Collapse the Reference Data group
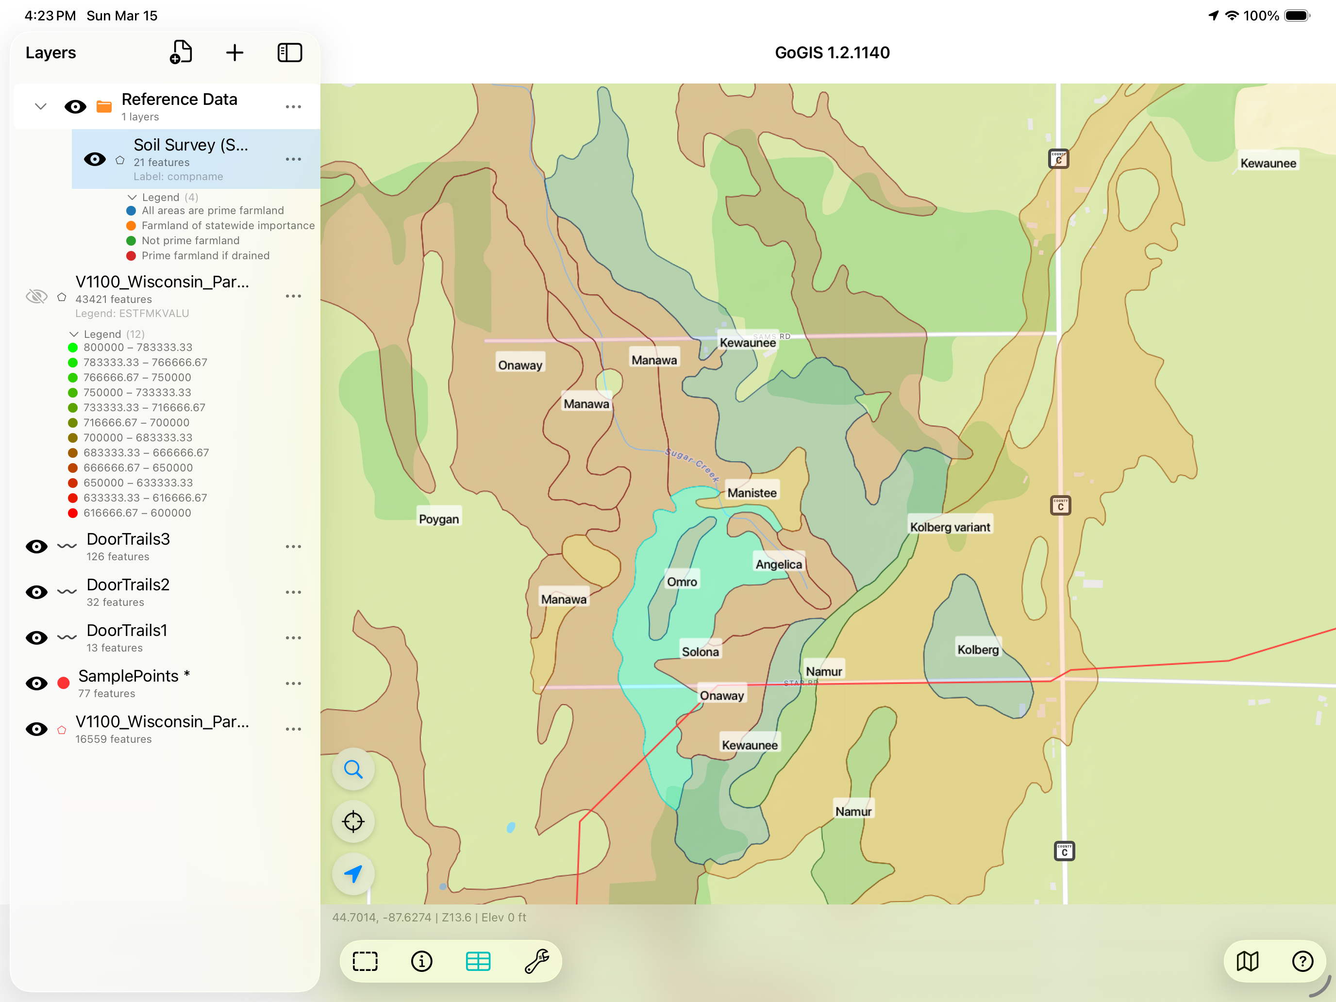The width and height of the screenshot is (1336, 1002). pyautogui.click(x=40, y=106)
